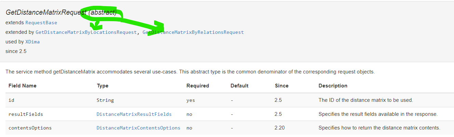454x137 pixels.
Task: Click the Field Name column header
Action: click(23, 86)
